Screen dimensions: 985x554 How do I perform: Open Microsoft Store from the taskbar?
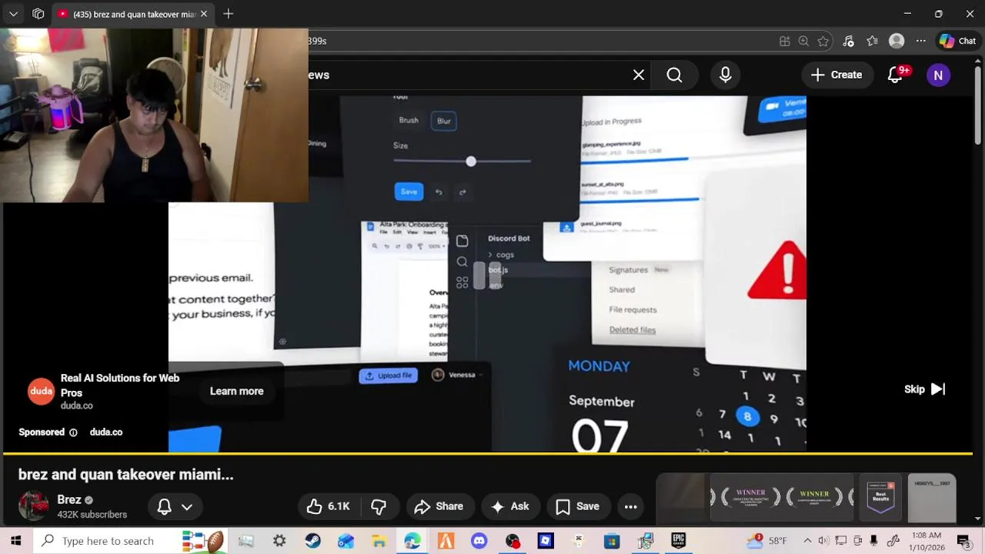[x=612, y=541]
